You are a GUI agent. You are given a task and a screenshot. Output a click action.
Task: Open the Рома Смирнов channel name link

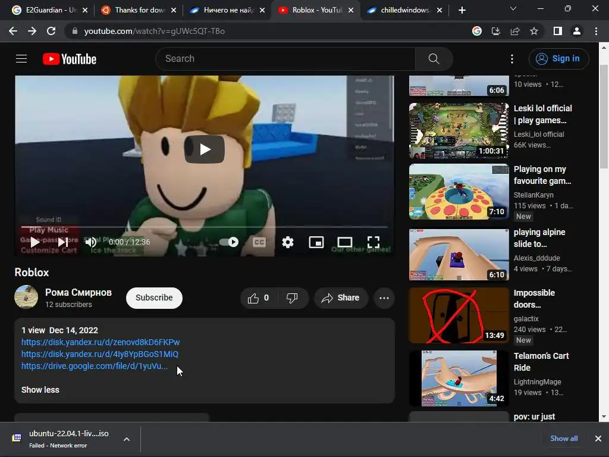(x=79, y=293)
